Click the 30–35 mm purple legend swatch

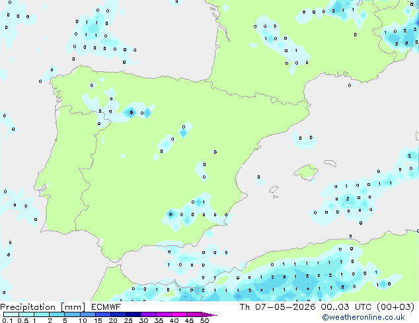pos(148,314)
